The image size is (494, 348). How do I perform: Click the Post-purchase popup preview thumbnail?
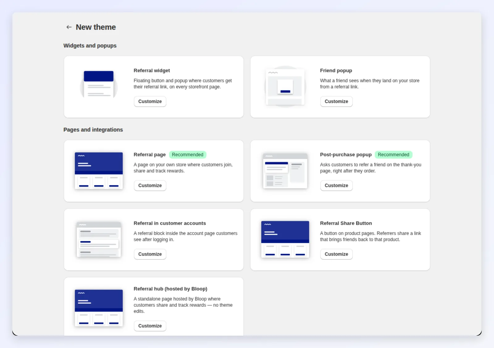click(x=285, y=171)
